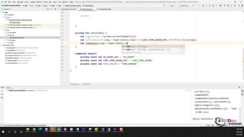Collapse the java folder
Image resolution: width=244 pixels, height=137 pixels.
3,17
